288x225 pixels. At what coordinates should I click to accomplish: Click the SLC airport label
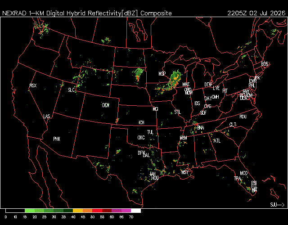point(71,90)
